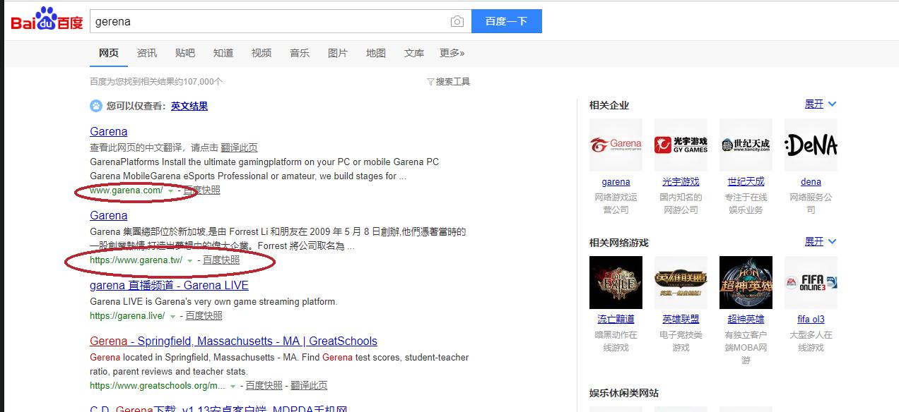This screenshot has height=412, width=899.
Task: Open 超神英雄 game link
Action: (746, 320)
